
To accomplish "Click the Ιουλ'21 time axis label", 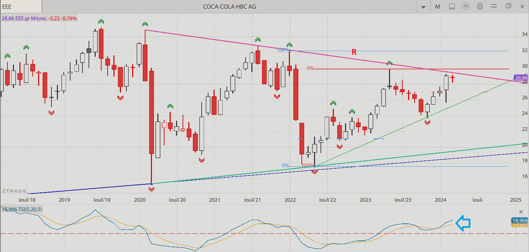I will [252, 200].
